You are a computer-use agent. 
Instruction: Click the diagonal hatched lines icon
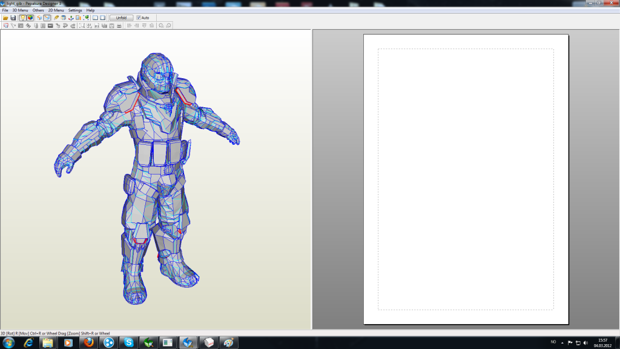coord(28,25)
